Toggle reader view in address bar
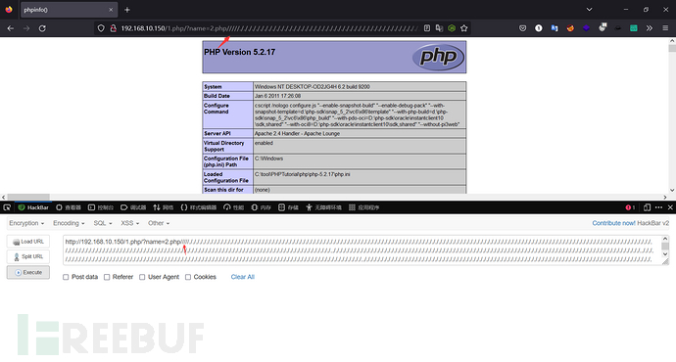The image size is (676, 362). 427,28
